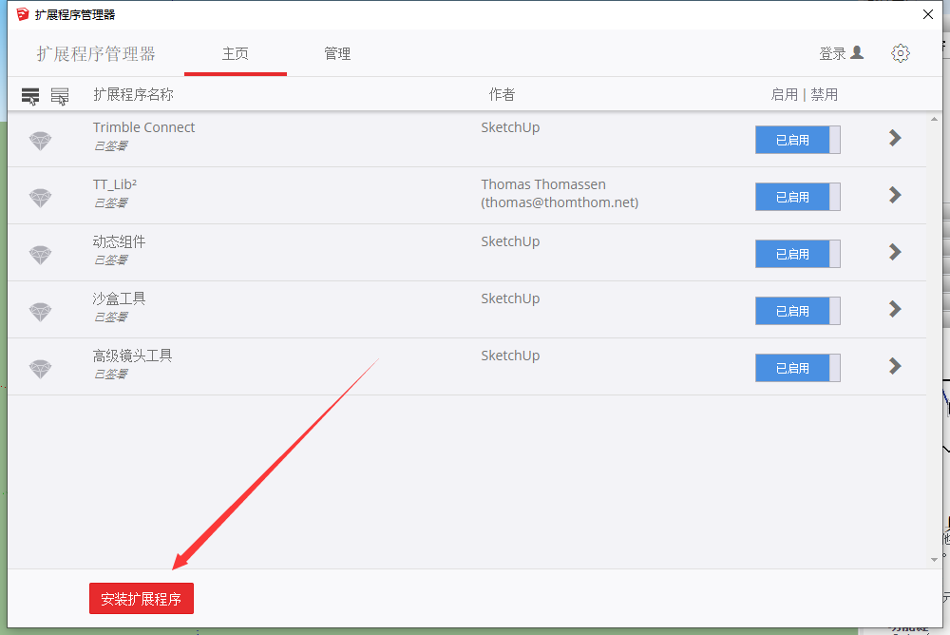The image size is (950, 635).
Task: Select the 高级镜头工具 extension name
Action: [x=132, y=356]
